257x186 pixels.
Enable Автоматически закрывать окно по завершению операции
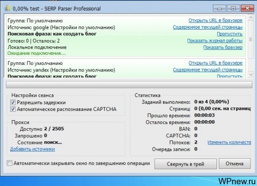click(x=9, y=163)
